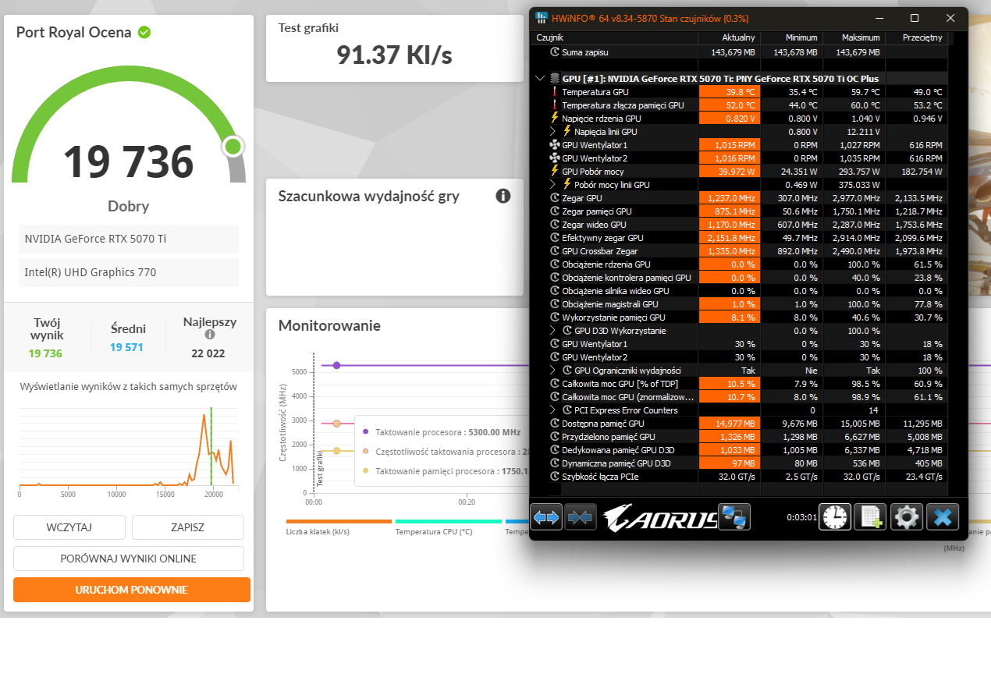991x674 pixels.
Task: Click Test grafiki result 91.37 Kl/s
Action: (x=394, y=55)
